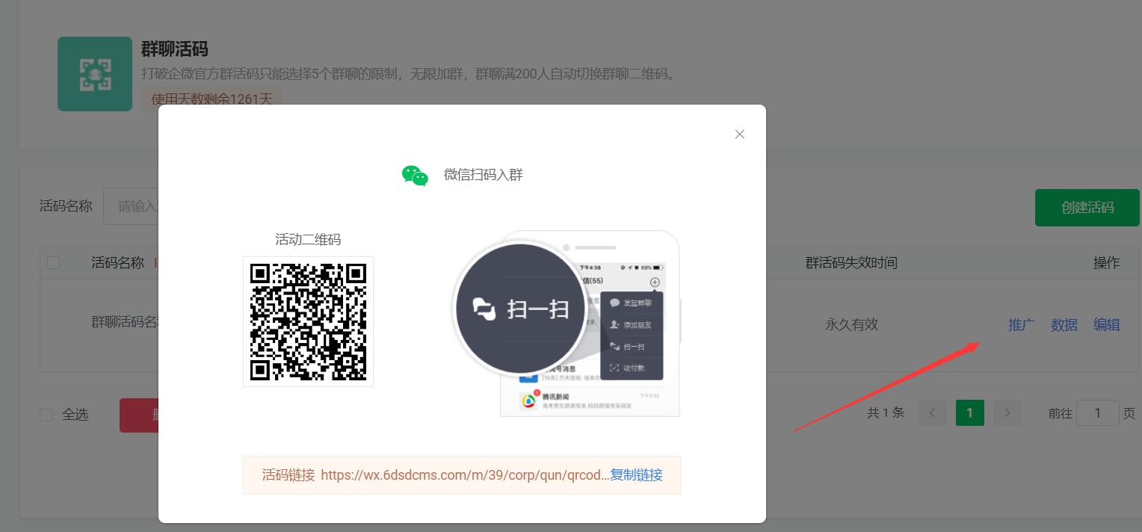Click the 微信扫码入群 title text
This screenshot has width=1142, height=532.
point(484,175)
